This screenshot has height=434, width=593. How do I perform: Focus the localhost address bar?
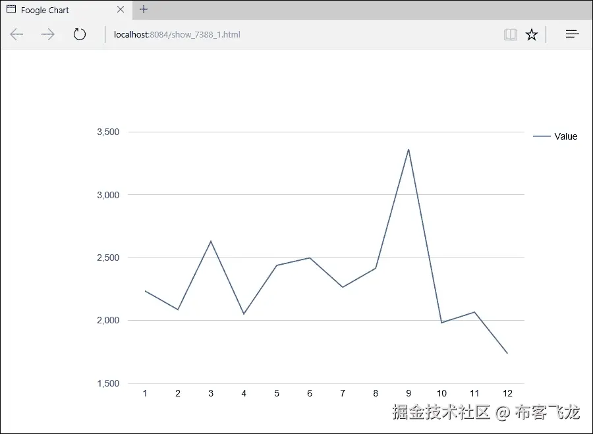[177, 34]
